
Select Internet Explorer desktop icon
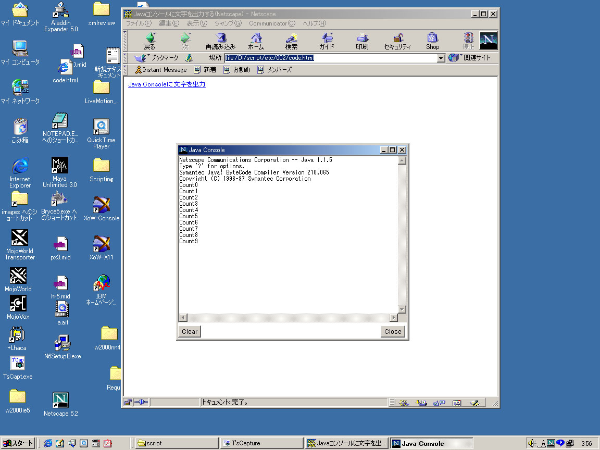tap(20, 173)
